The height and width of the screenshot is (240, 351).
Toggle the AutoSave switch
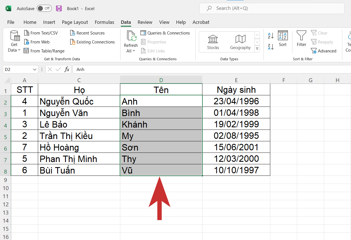click(x=44, y=8)
